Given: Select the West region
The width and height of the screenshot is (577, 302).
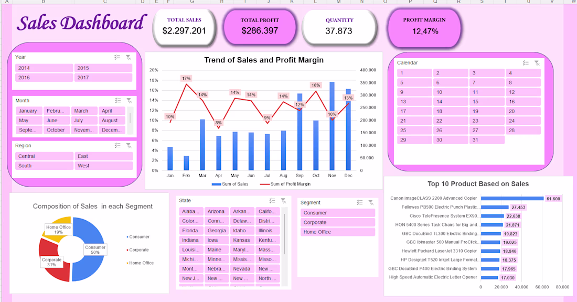Looking at the screenshot, I should 104,166.
